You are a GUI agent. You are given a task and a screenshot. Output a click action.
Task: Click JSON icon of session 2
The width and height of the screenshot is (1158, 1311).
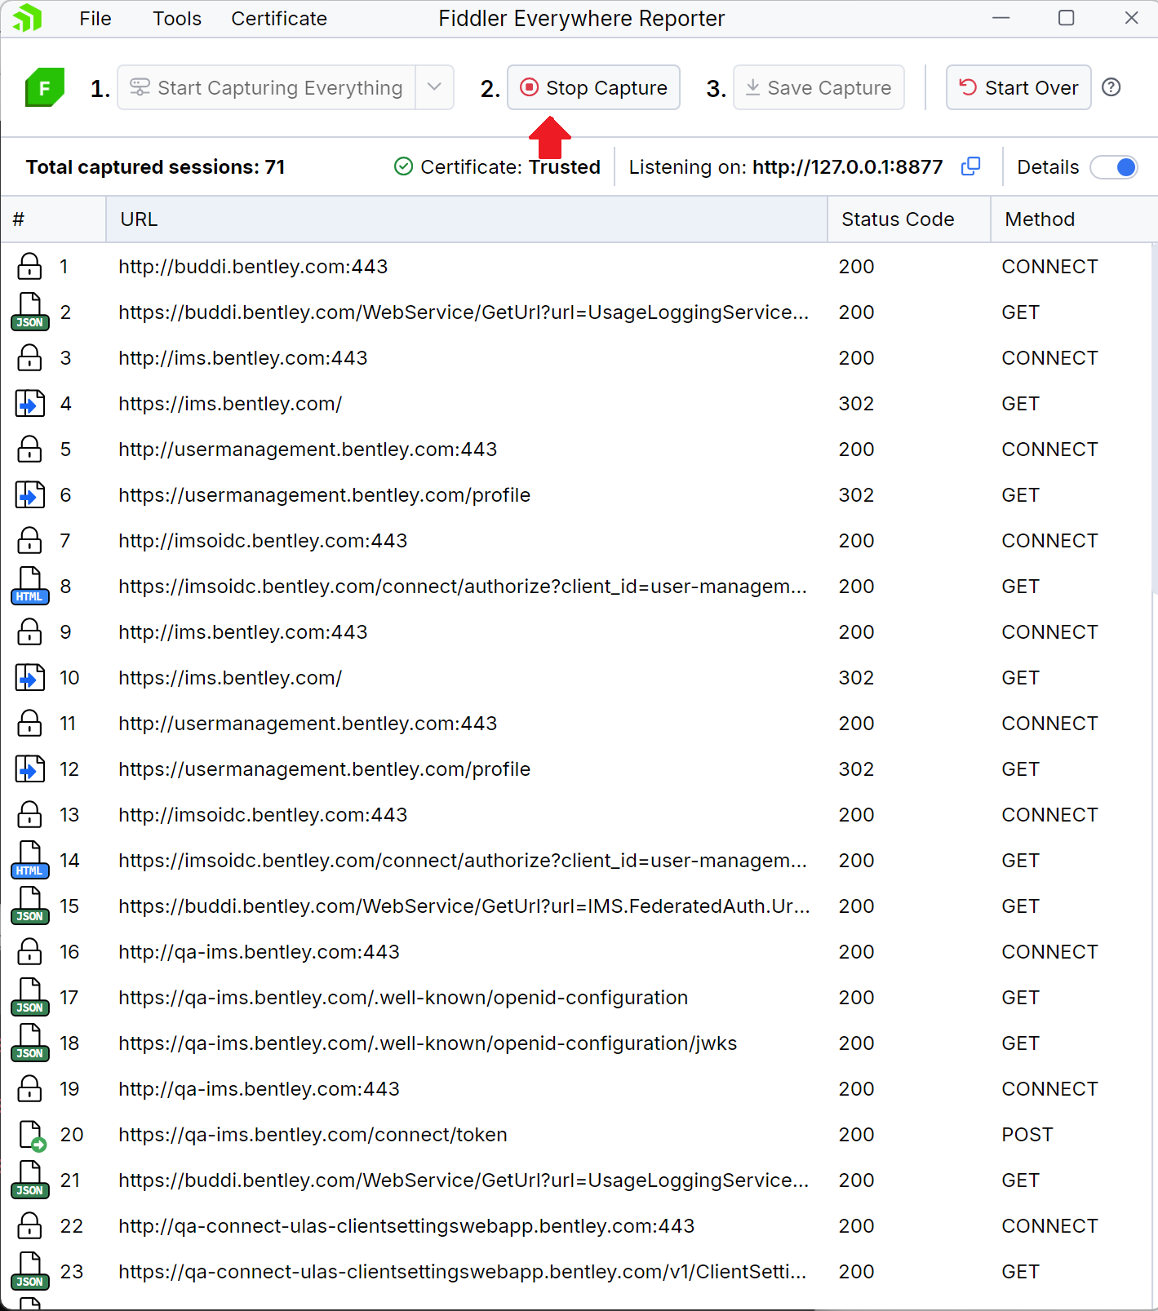coord(30,312)
